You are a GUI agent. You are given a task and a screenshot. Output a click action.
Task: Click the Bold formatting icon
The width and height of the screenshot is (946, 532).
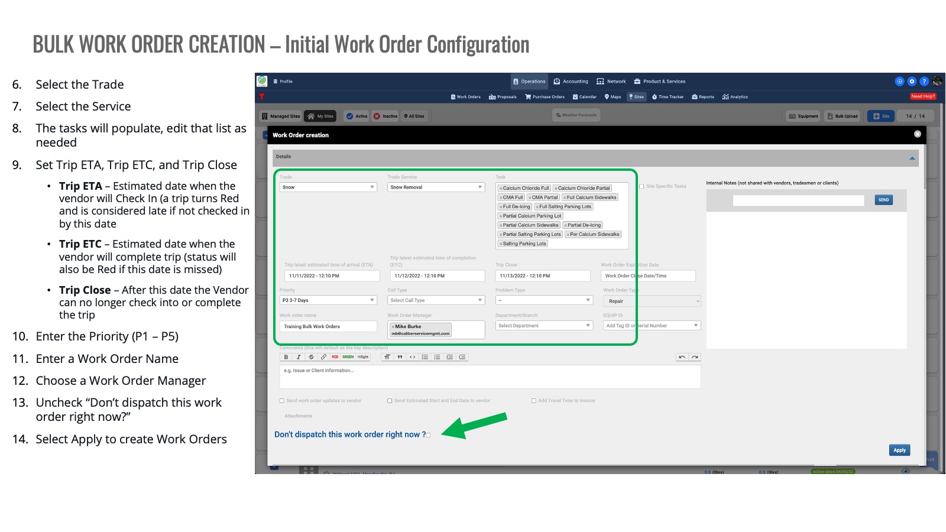[286, 357]
